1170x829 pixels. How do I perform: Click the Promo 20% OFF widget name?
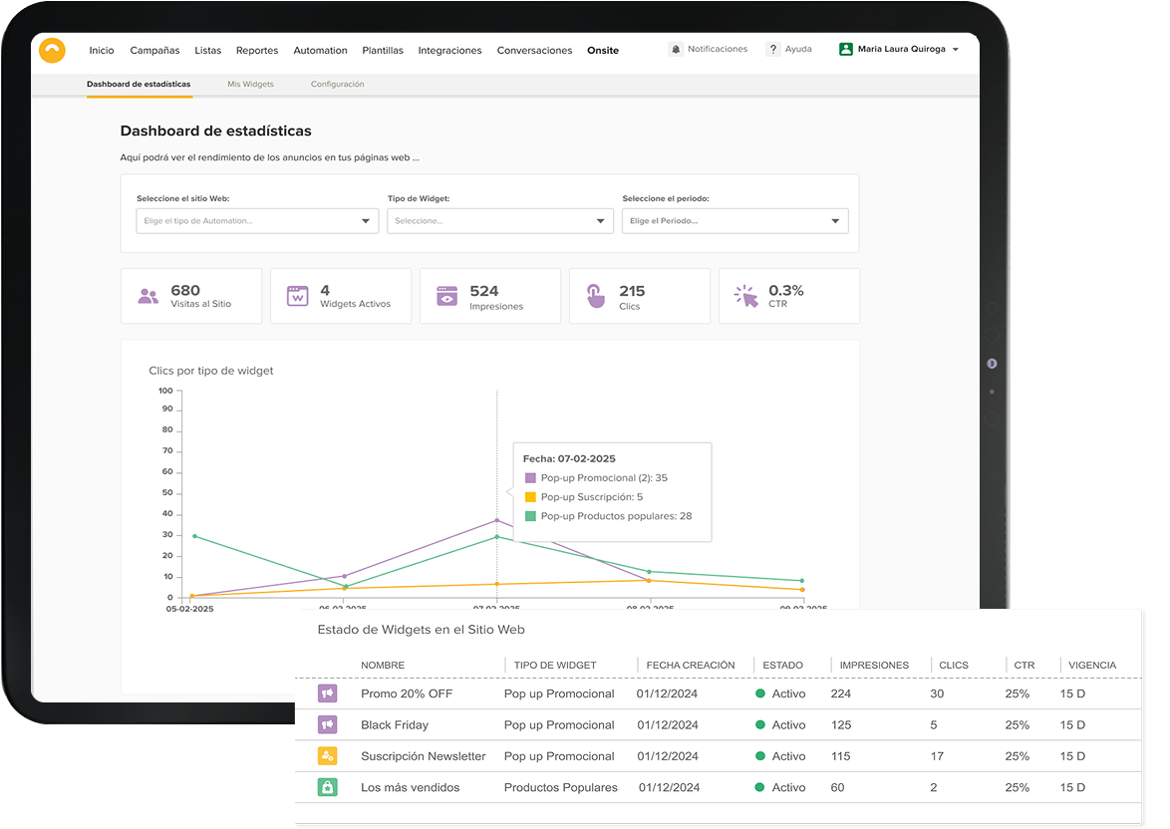pos(407,693)
